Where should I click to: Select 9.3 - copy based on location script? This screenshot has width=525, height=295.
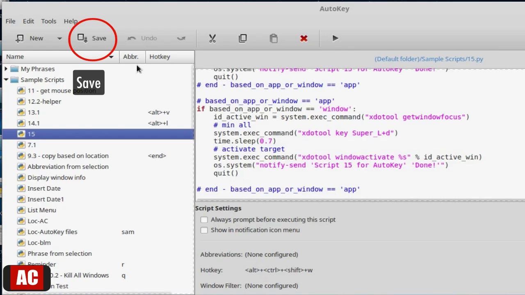tap(68, 156)
